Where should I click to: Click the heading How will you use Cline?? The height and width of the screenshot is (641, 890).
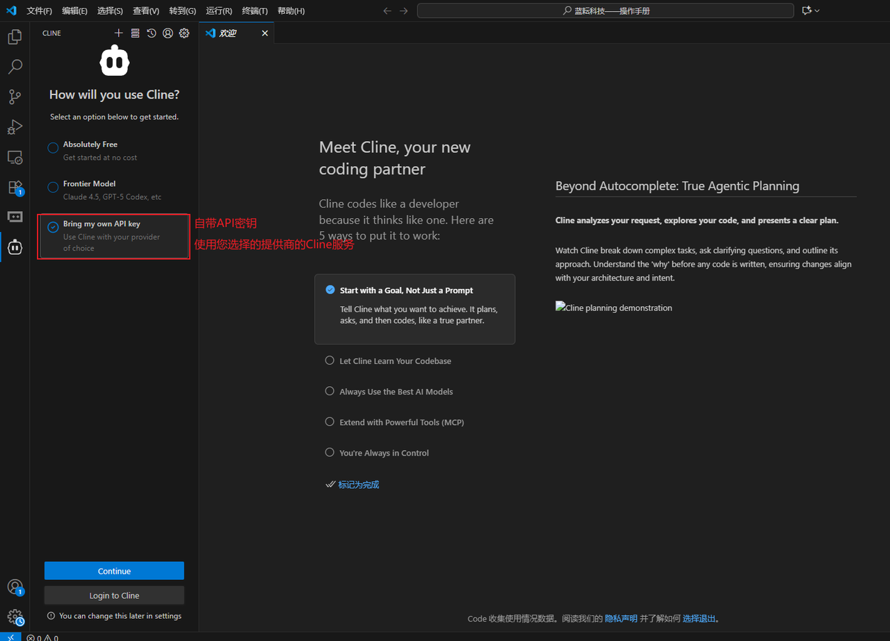(114, 95)
